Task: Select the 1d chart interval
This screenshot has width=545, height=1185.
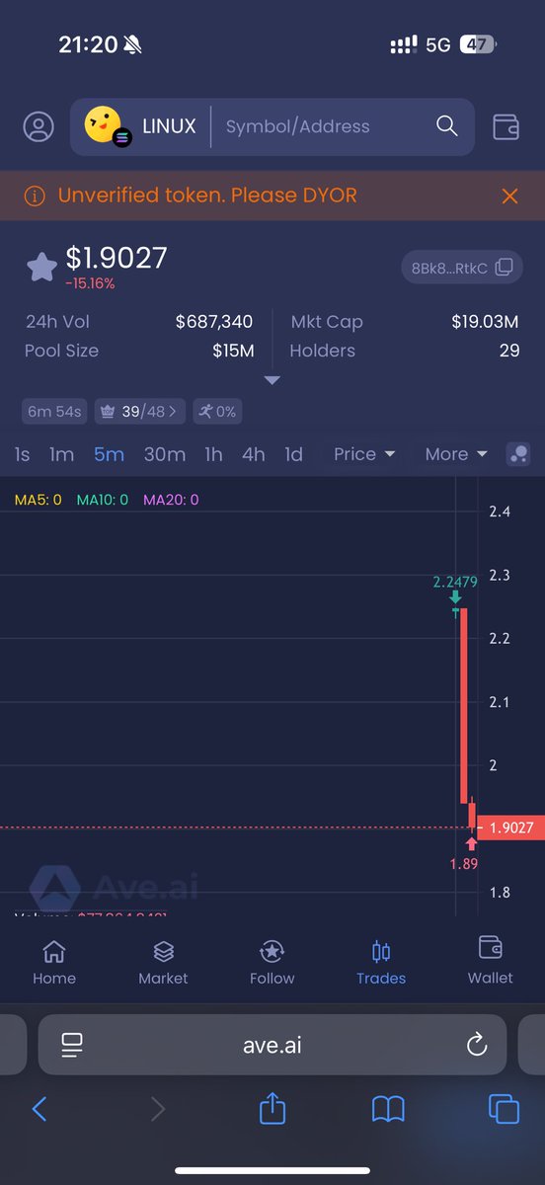Action: (x=293, y=454)
